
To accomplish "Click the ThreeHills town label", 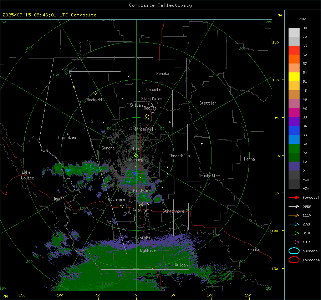I will pos(179,156).
